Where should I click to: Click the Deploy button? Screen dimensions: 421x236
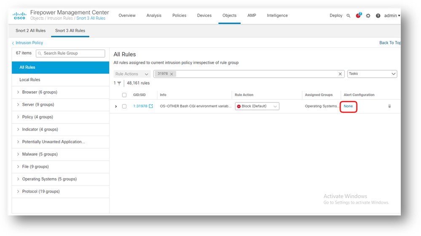click(336, 16)
